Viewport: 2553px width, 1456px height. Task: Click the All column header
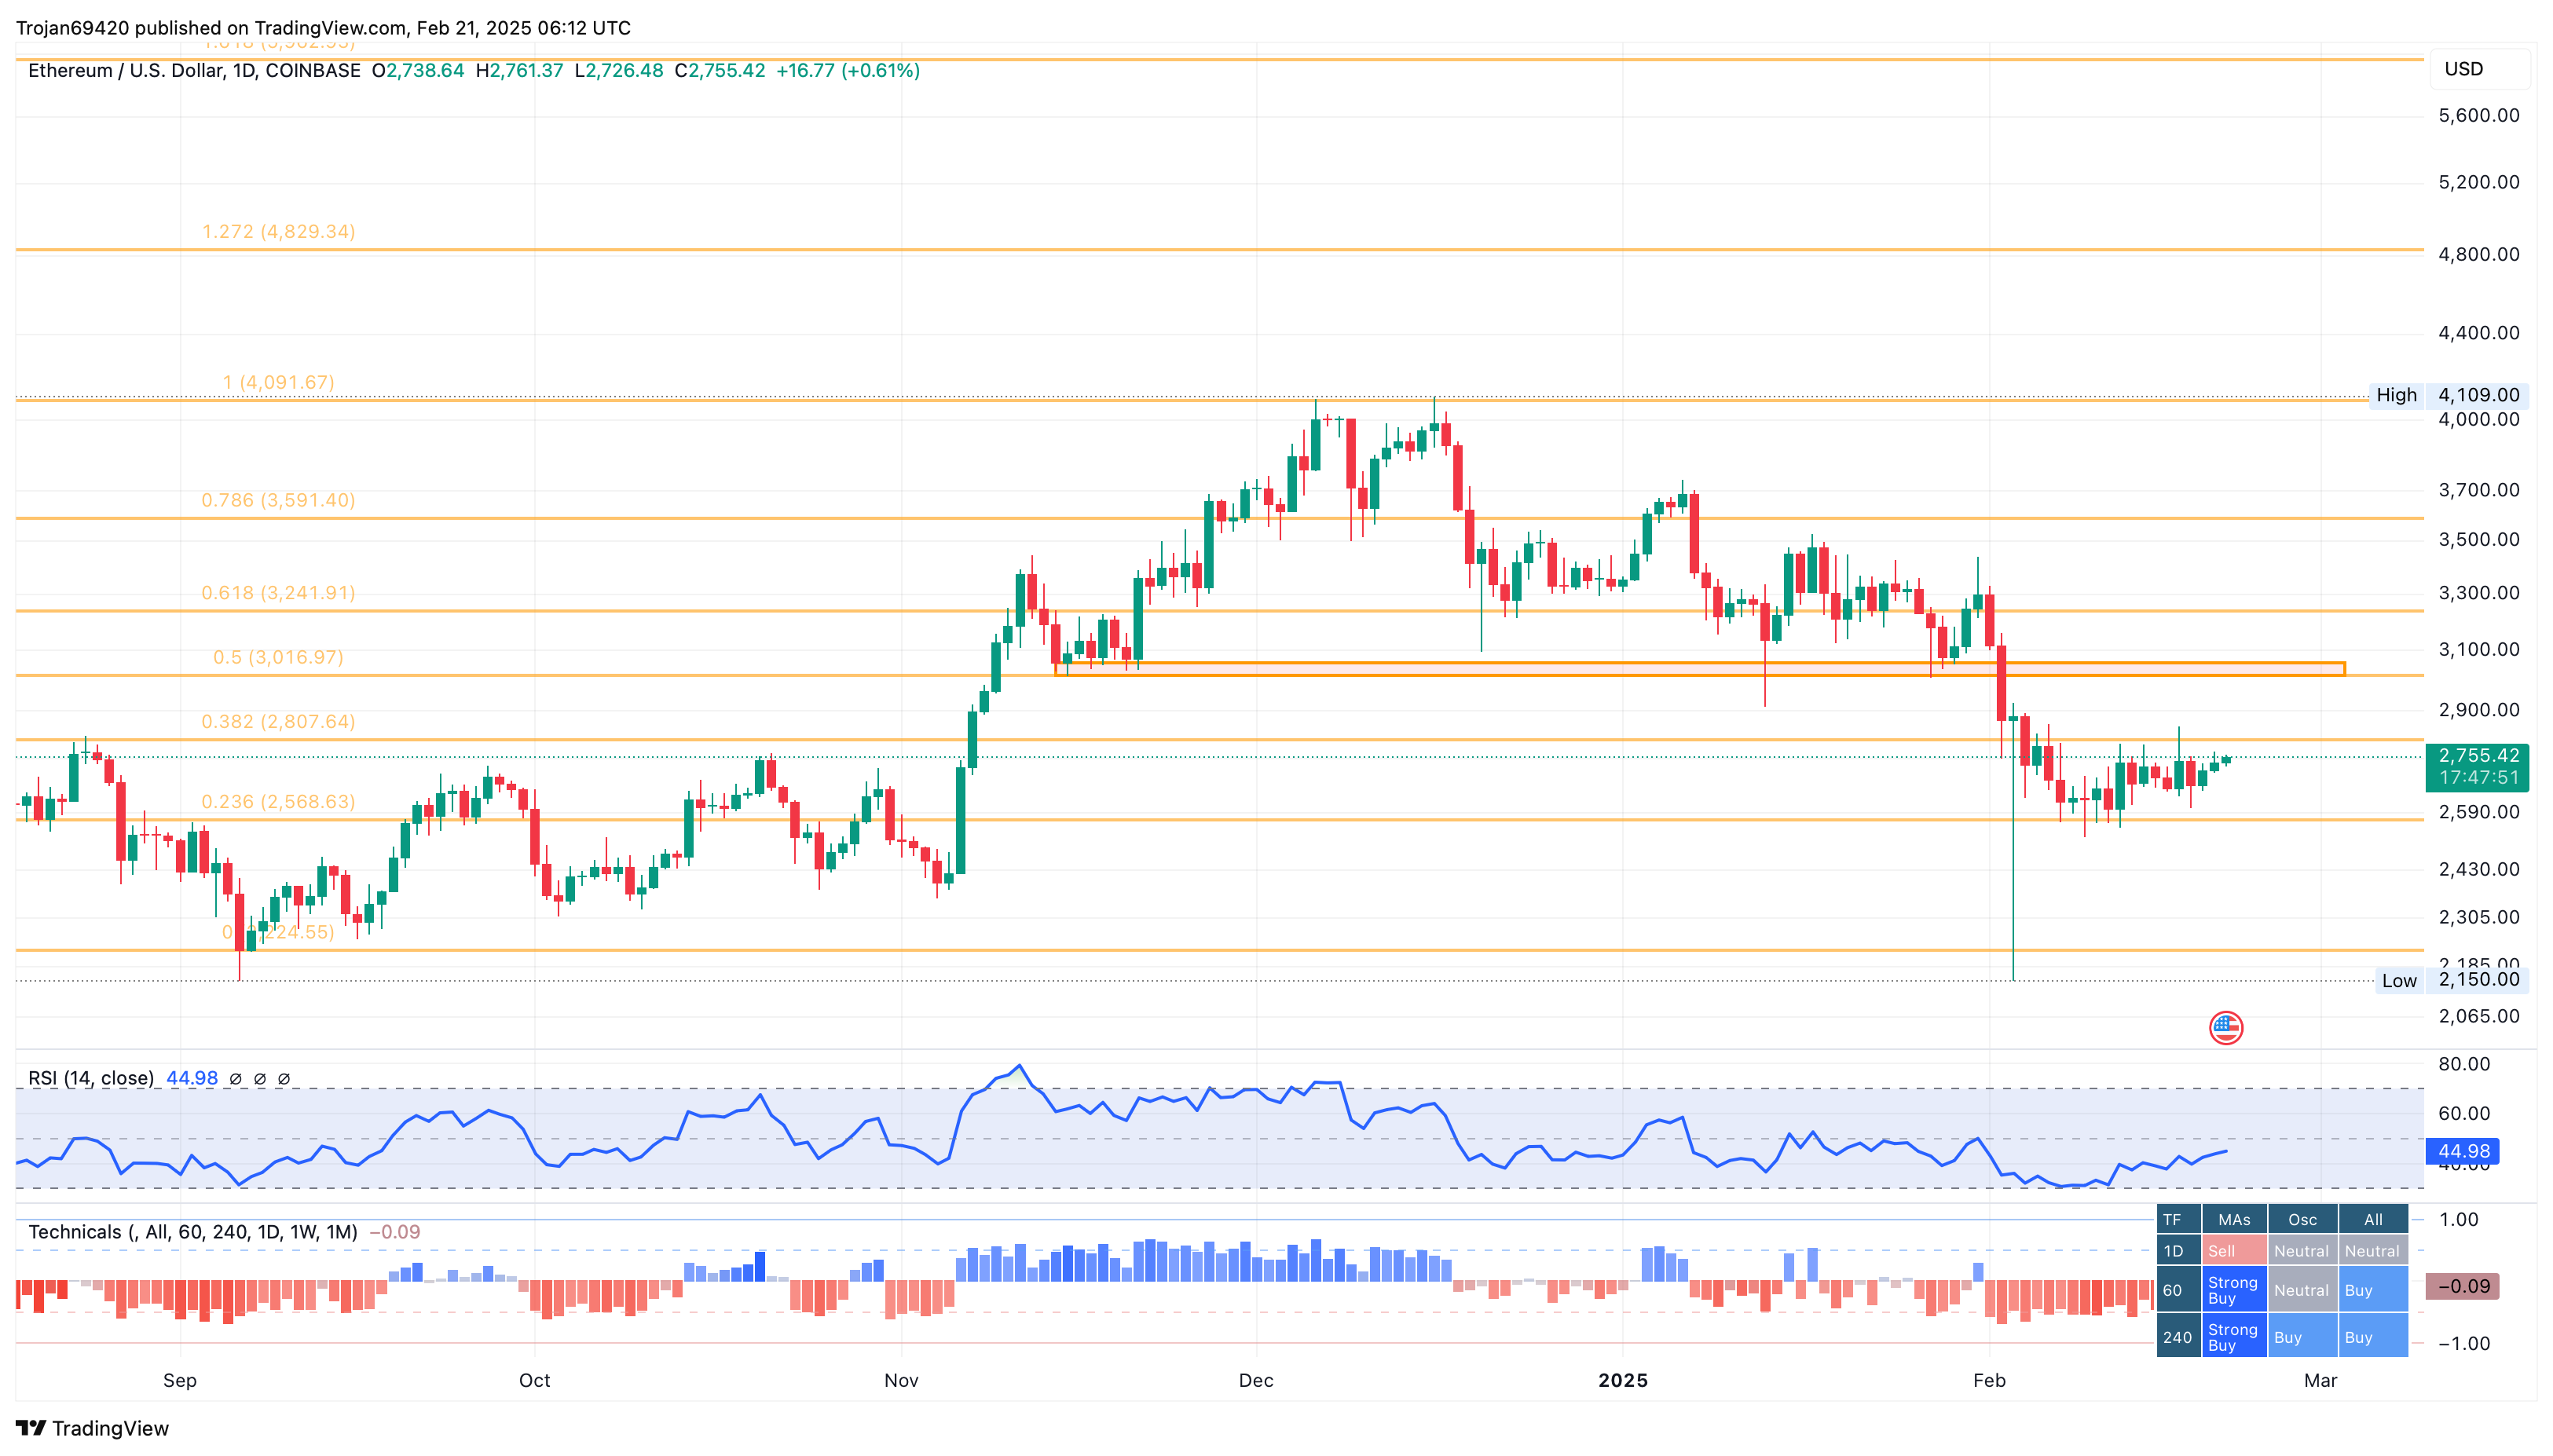(2373, 1219)
